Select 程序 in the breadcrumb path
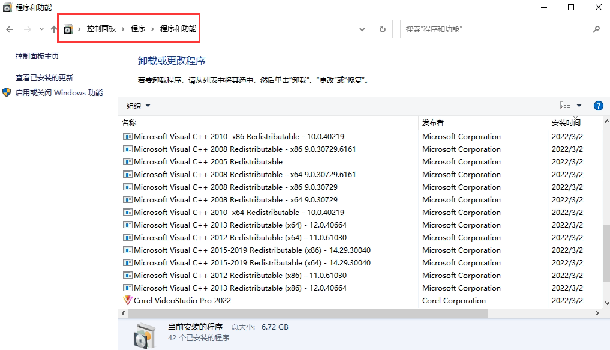Image resolution: width=610 pixels, height=350 pixels. (x=138, y=29)
